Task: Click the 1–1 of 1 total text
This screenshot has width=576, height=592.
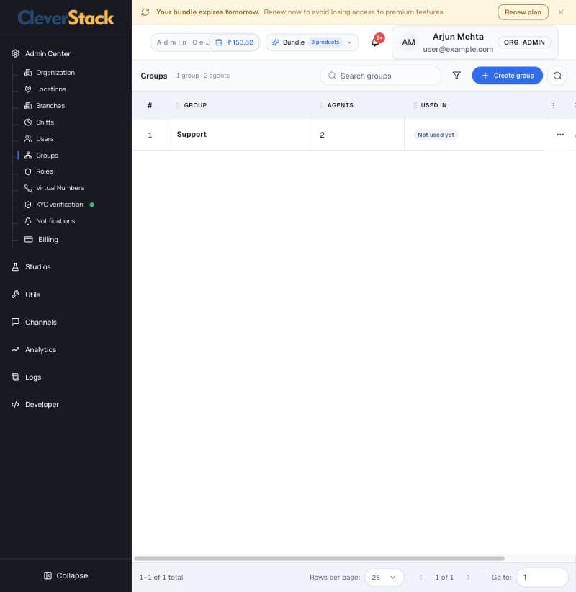Action: [161, 578]
